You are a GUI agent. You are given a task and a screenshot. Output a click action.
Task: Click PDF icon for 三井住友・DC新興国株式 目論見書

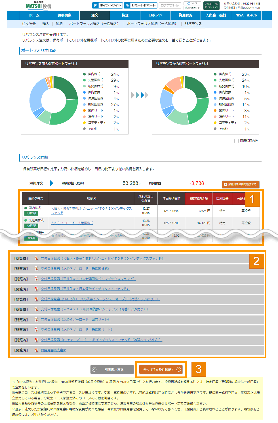click(36, 279)
